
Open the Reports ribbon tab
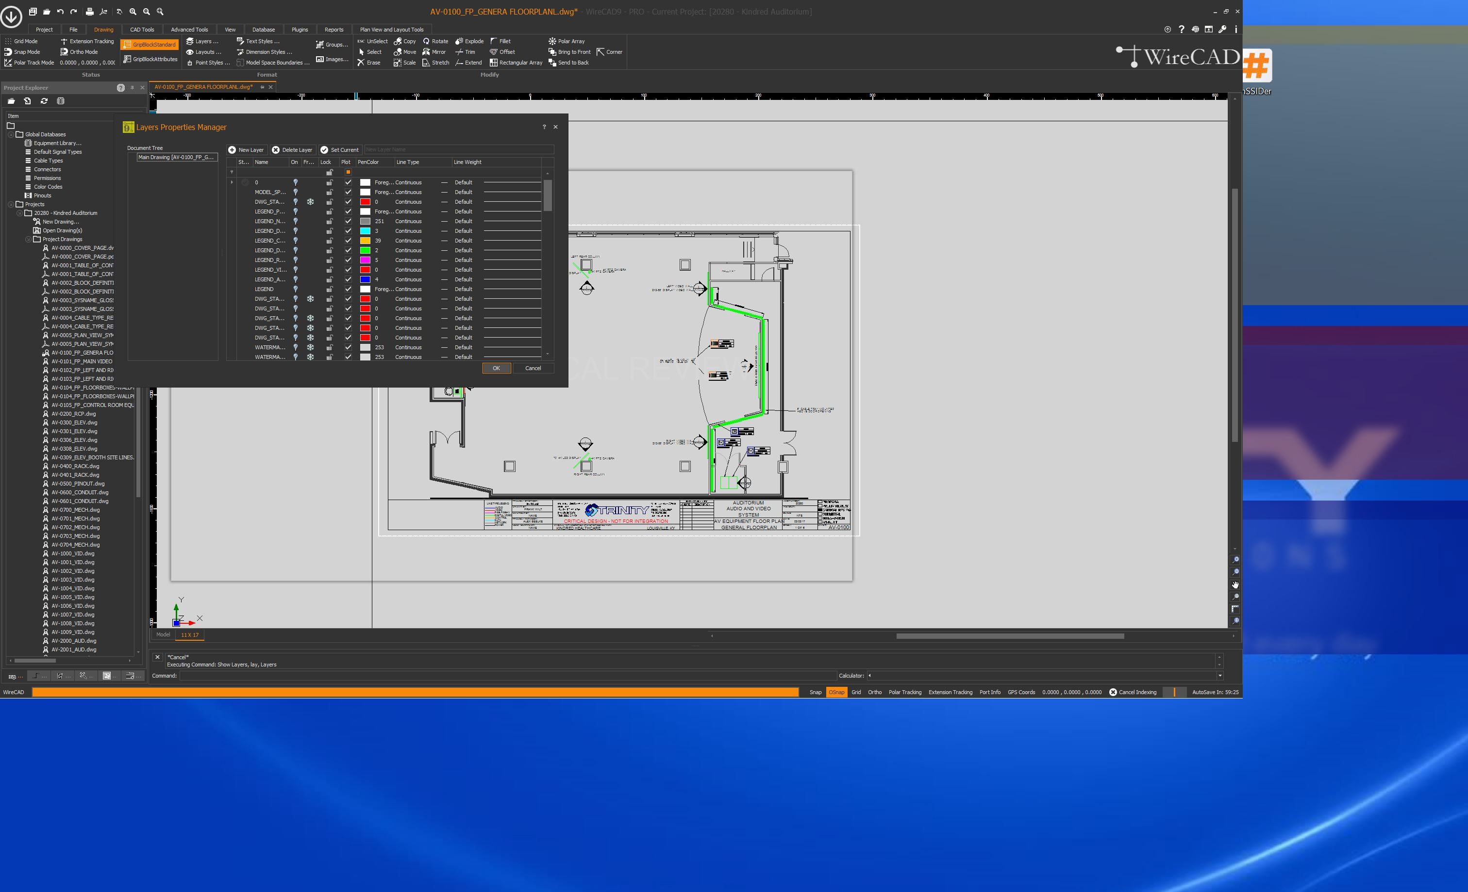[334, 29]
